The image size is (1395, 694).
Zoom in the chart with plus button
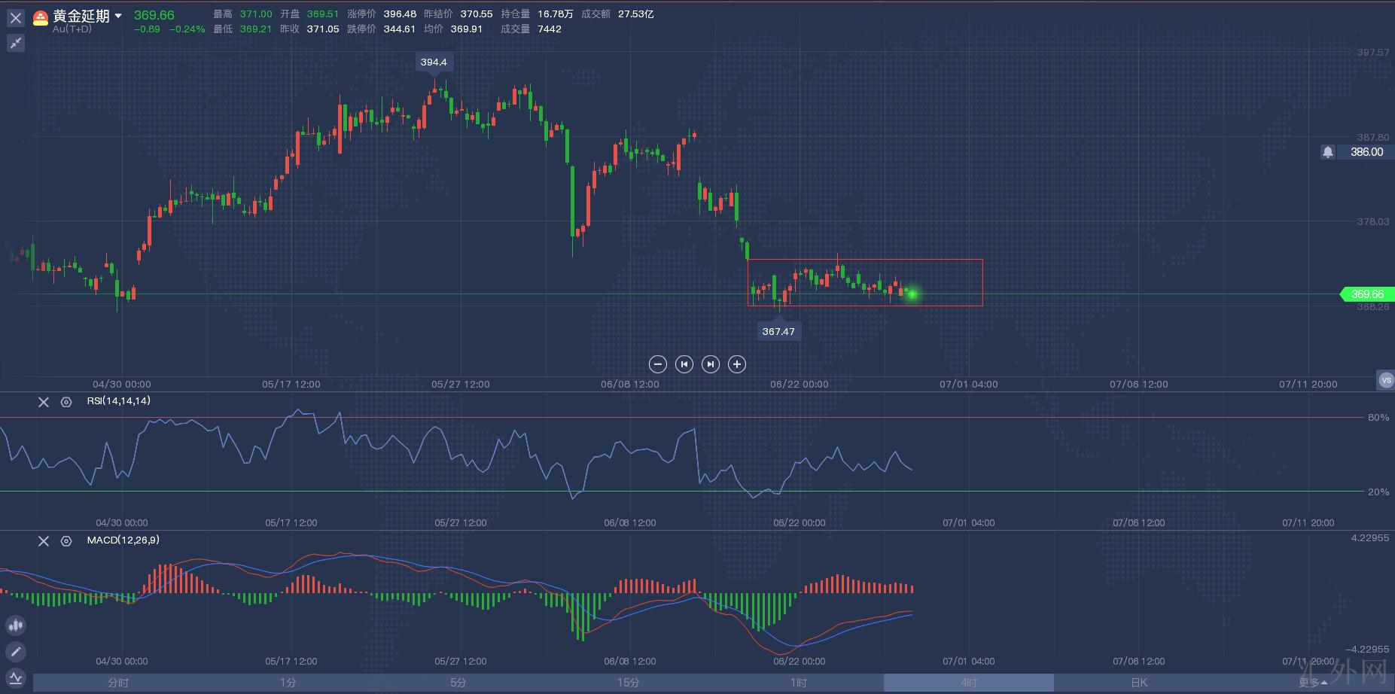[x=737, y=364]
